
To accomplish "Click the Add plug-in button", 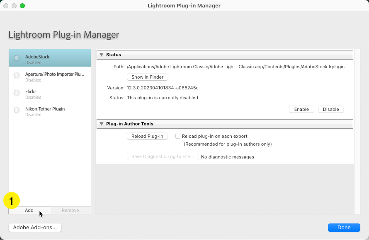I will tap(29, 210).
